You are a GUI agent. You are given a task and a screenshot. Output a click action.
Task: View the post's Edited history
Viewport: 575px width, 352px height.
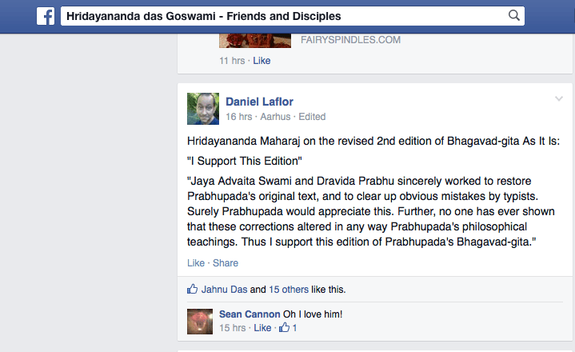tap(312, 117)
